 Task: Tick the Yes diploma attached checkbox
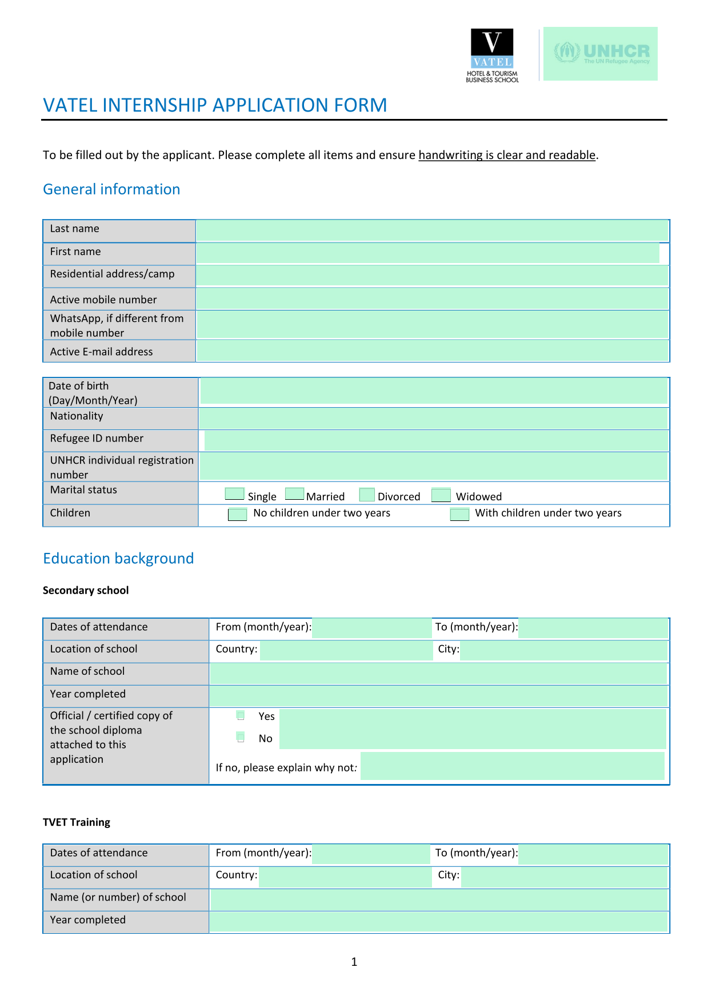click(x=241, y=715)
